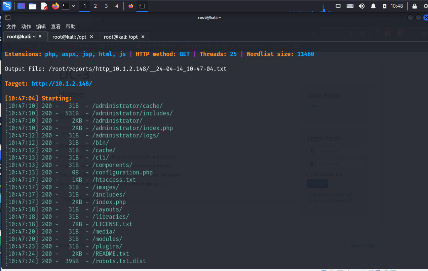Screen dimensions: 428x271
Task: Click the [10:47:04] Starting line
Action: click(38, 98)
